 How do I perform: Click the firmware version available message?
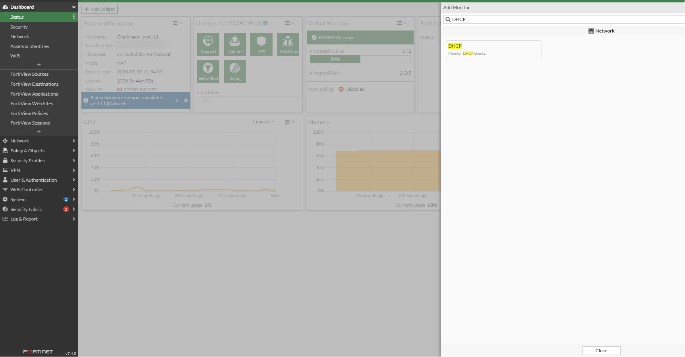pyautogui.click(x=126, y=100)
